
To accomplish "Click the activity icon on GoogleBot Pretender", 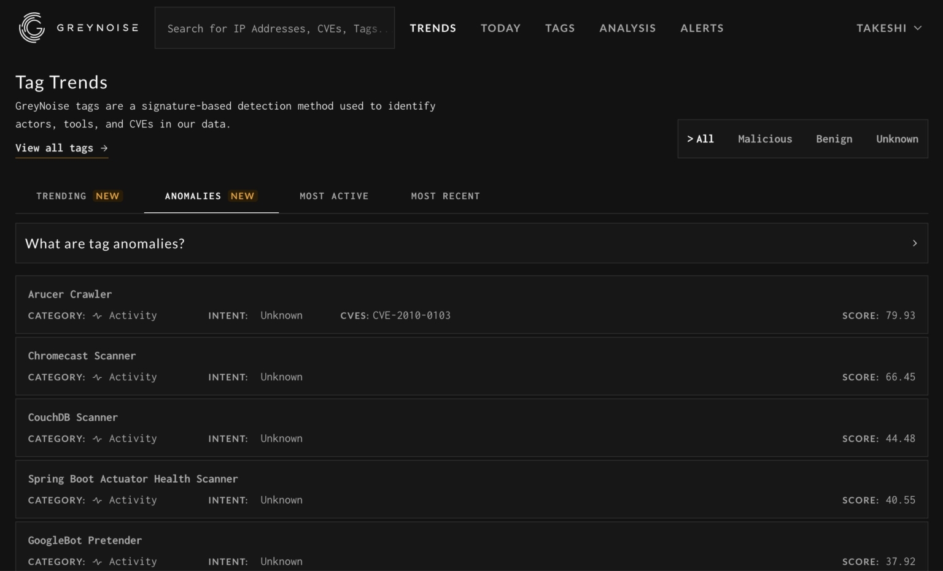I will coord(97,561).
